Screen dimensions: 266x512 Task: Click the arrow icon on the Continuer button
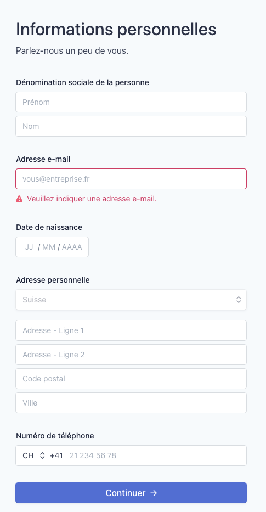pyautogui.click(x=154, y=493)
